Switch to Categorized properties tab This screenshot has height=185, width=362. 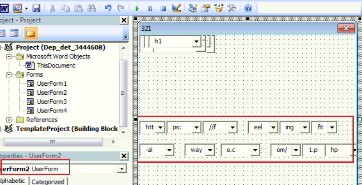(48, 181)
